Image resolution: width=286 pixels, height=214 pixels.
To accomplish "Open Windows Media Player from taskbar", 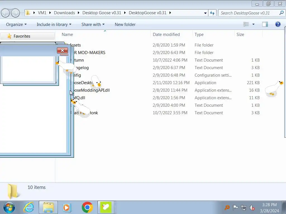I will pos(66,207).
